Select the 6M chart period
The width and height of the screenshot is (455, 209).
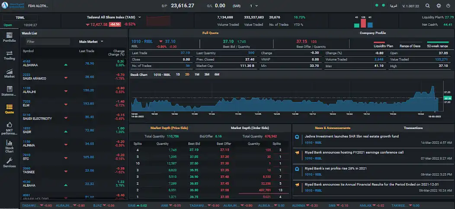217,75
